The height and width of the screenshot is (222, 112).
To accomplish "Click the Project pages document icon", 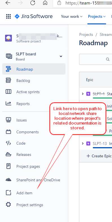I will click(x=8, y=166).
